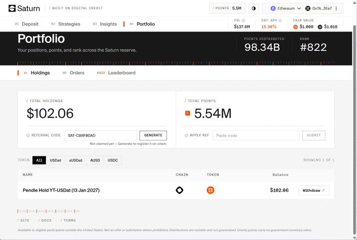357x240 pixels.
Task: Open the TERMS footer link
Action: pyautogui.click(x=68, y=220)
